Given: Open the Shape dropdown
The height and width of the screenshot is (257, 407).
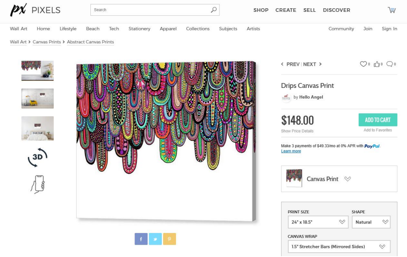Looking at the screenshot, I should tap(371, 222).
